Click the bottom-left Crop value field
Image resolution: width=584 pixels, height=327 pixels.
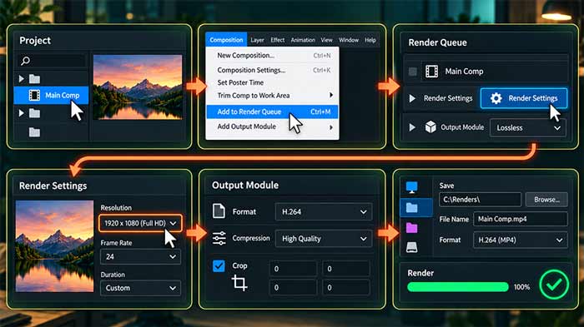293,287
